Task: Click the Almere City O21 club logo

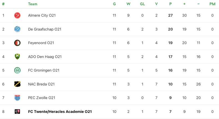Action: [17, 15]
